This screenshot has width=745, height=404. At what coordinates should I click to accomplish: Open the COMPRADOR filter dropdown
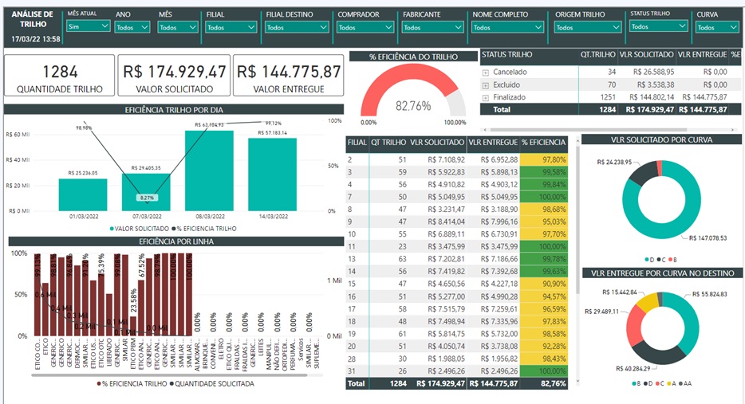(365, 27)
